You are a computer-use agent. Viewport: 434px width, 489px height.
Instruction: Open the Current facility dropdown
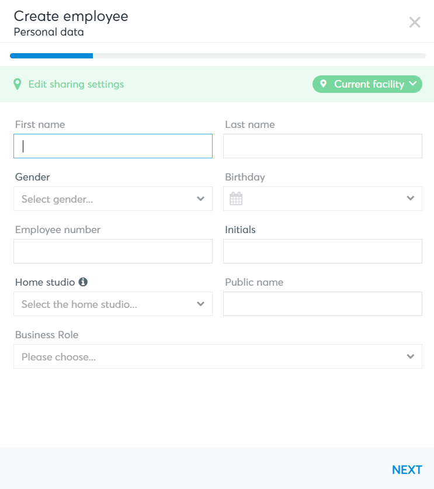pos(367,84)
